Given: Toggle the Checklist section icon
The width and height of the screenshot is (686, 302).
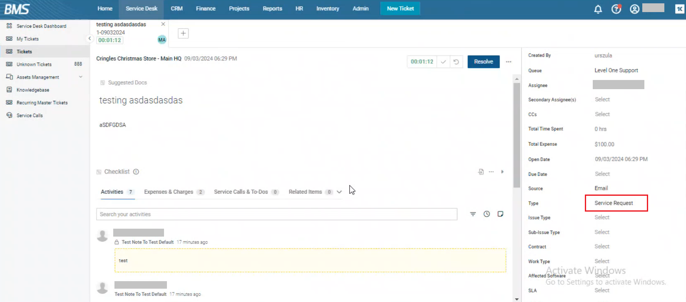Looking at the screenshot, I should pyautogui.click(x=99, y=172).
